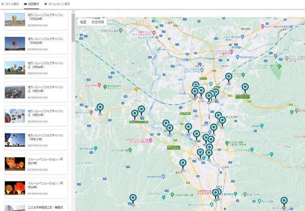Click date text 2021年5月3日 撮影

(x=38, y=146)
